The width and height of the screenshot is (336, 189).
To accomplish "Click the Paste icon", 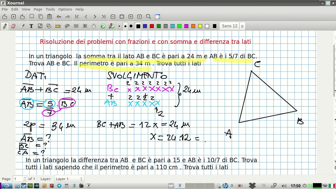I will pyautogui.click(x=50, y=17).
